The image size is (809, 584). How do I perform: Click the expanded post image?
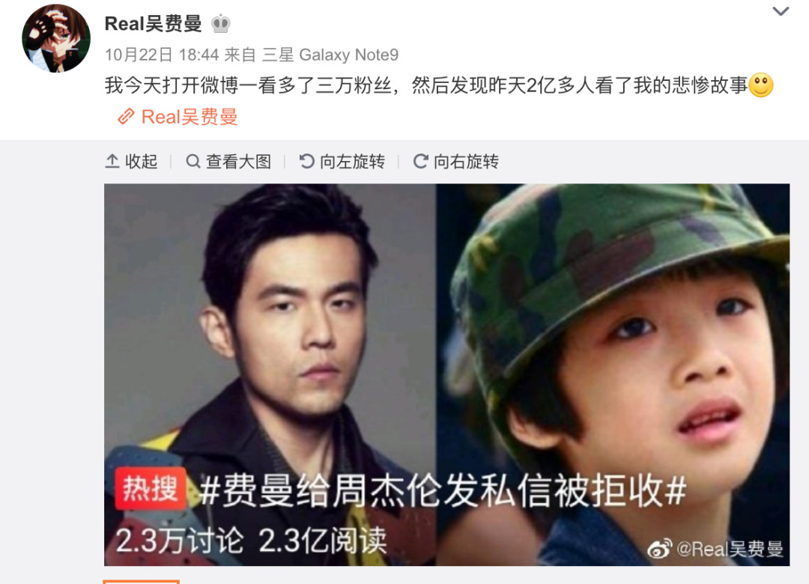[x=446, y=374]
